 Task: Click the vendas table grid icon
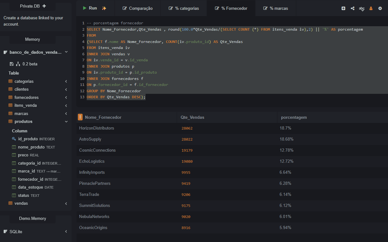pyautogui.click(x=10, y=203)
